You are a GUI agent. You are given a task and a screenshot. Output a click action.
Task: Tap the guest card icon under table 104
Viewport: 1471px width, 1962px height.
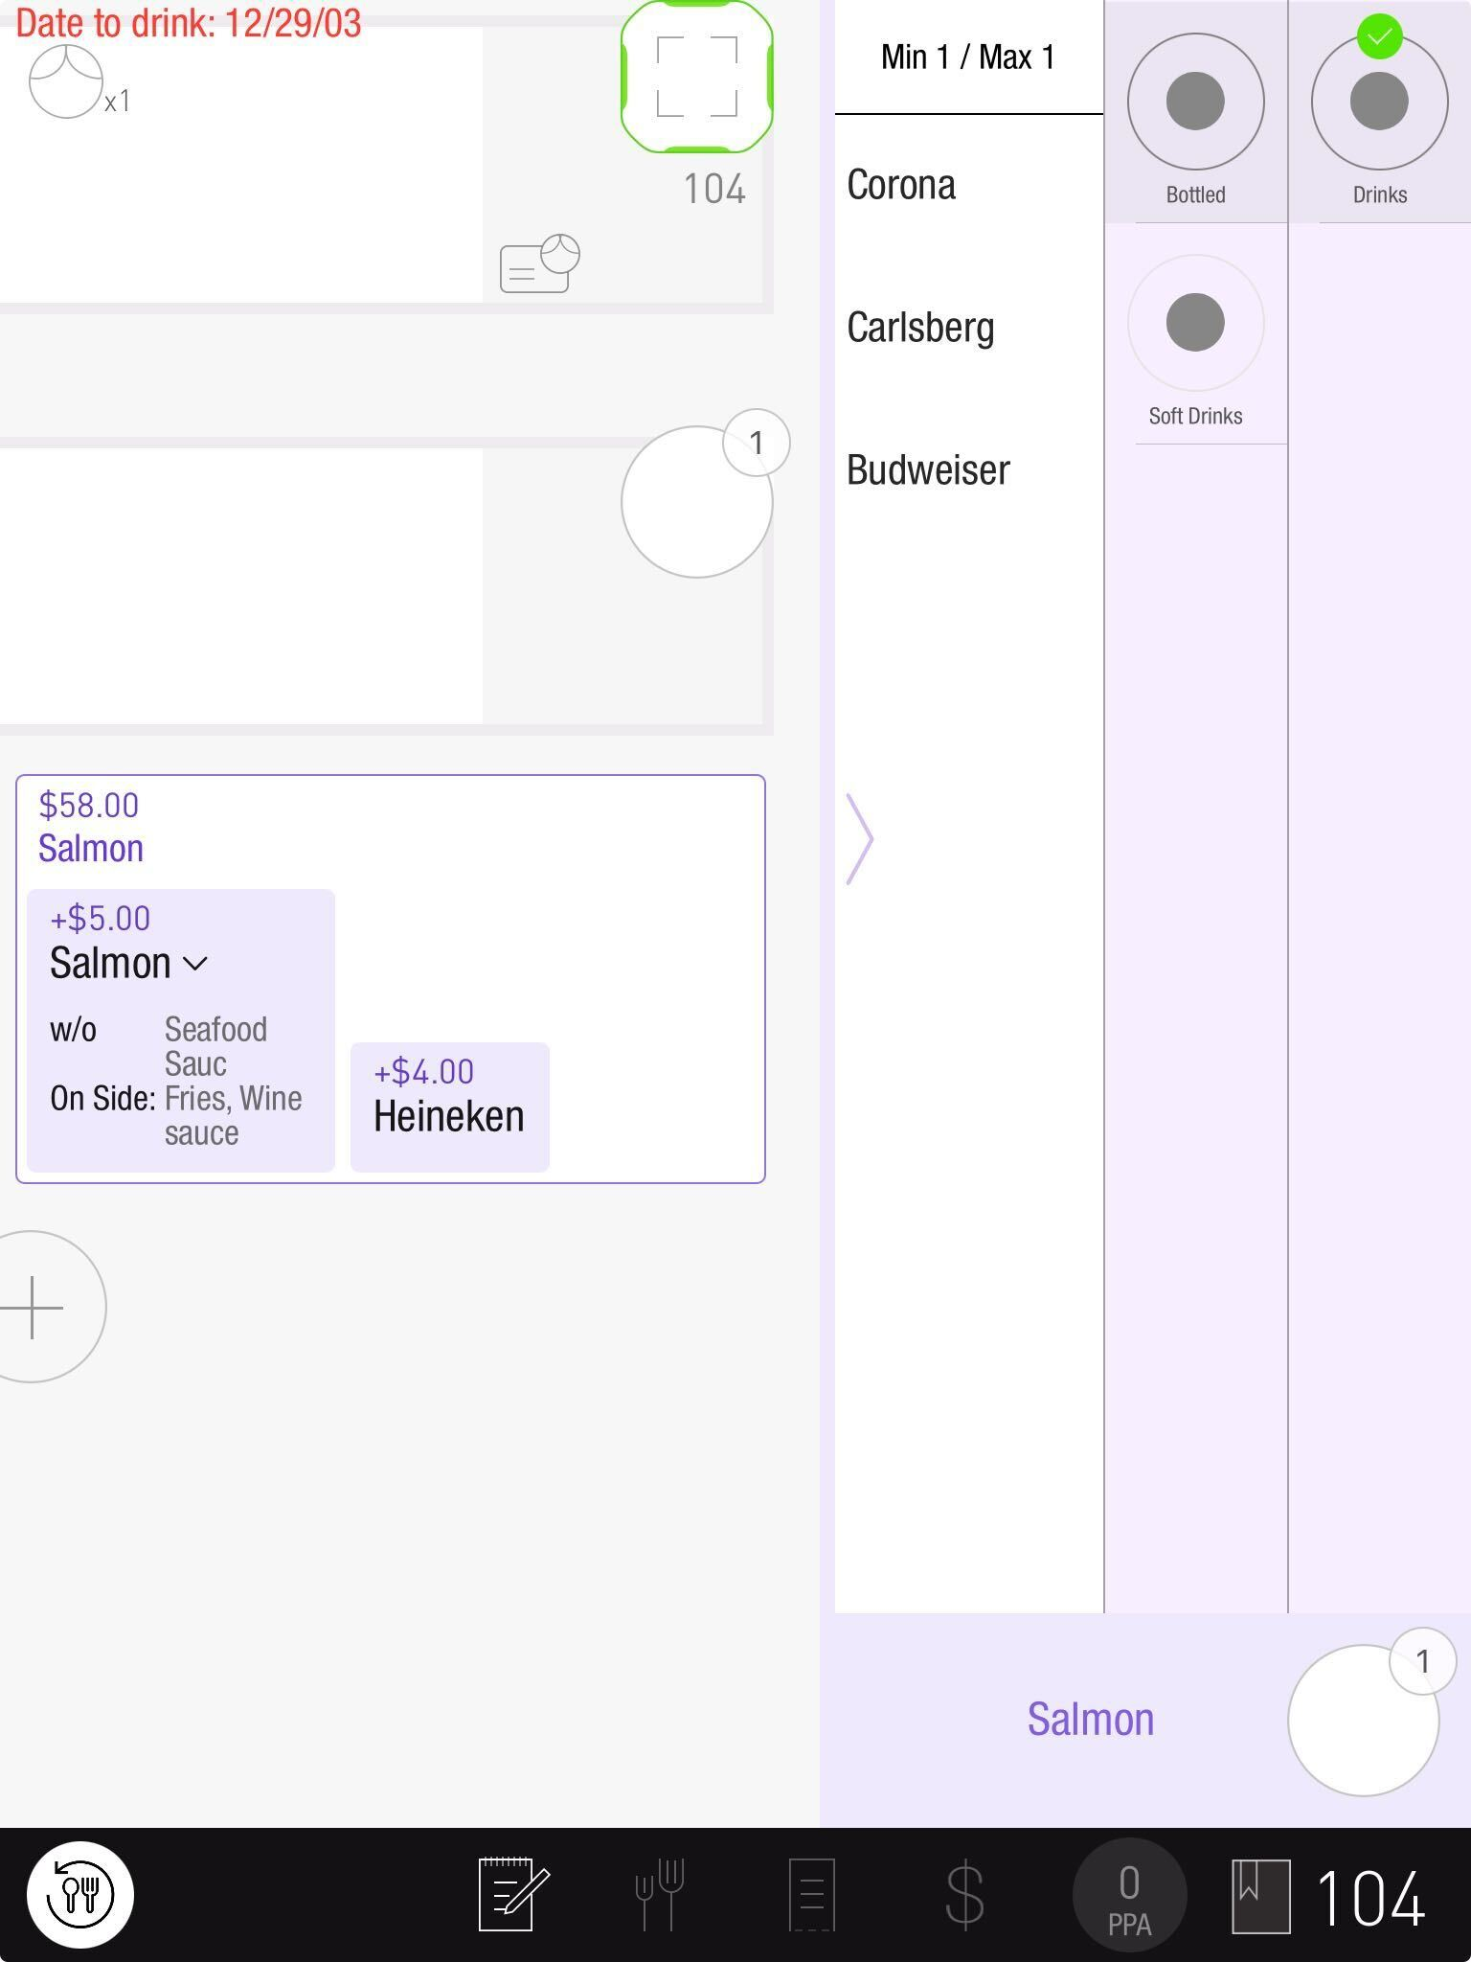tap(539, 263)
